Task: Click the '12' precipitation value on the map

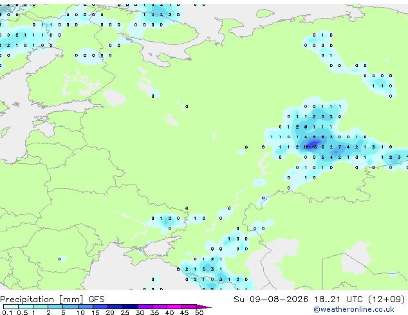Action: point(306,147)
